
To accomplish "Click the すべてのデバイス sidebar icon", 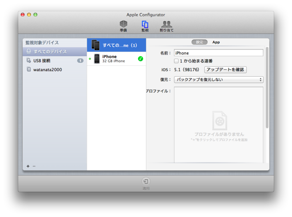I will pos(28,51).
